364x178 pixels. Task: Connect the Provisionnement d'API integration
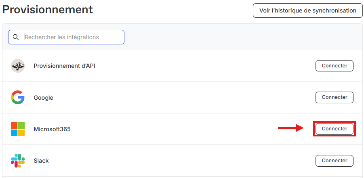coord(334,66)
